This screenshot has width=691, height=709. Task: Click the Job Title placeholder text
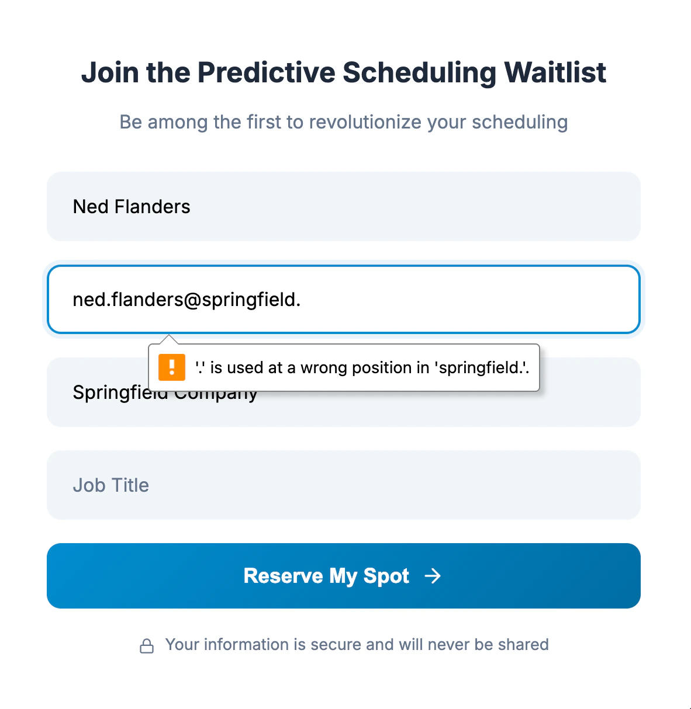[110, 485]
